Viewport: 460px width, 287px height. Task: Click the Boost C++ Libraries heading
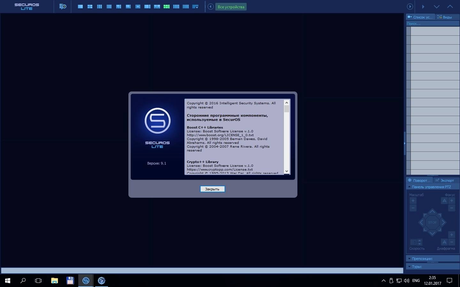coord(205,127)
